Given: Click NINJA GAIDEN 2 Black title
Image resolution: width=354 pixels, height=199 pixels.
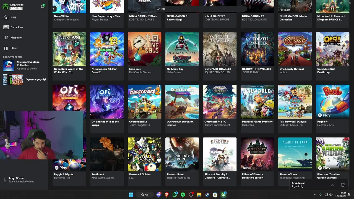Looking at the screenshot, I should tap(143, 16).
